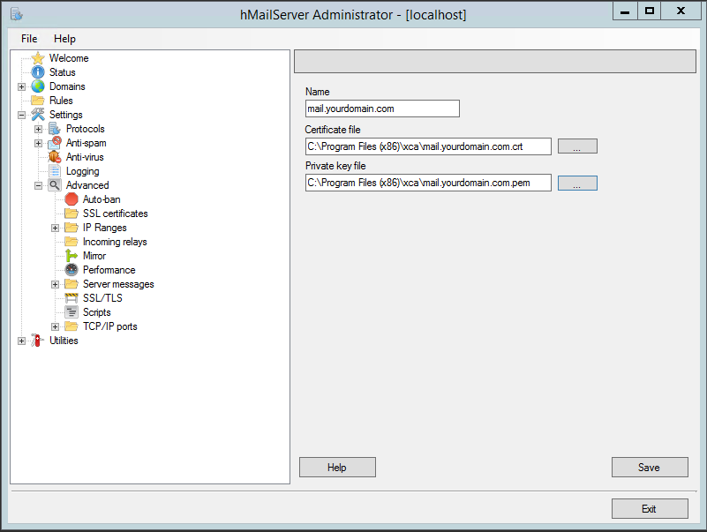The width and height of the screenshot is (707, 532).
Task: Click the SSL certificates folder icon
Action: (71, 214)
